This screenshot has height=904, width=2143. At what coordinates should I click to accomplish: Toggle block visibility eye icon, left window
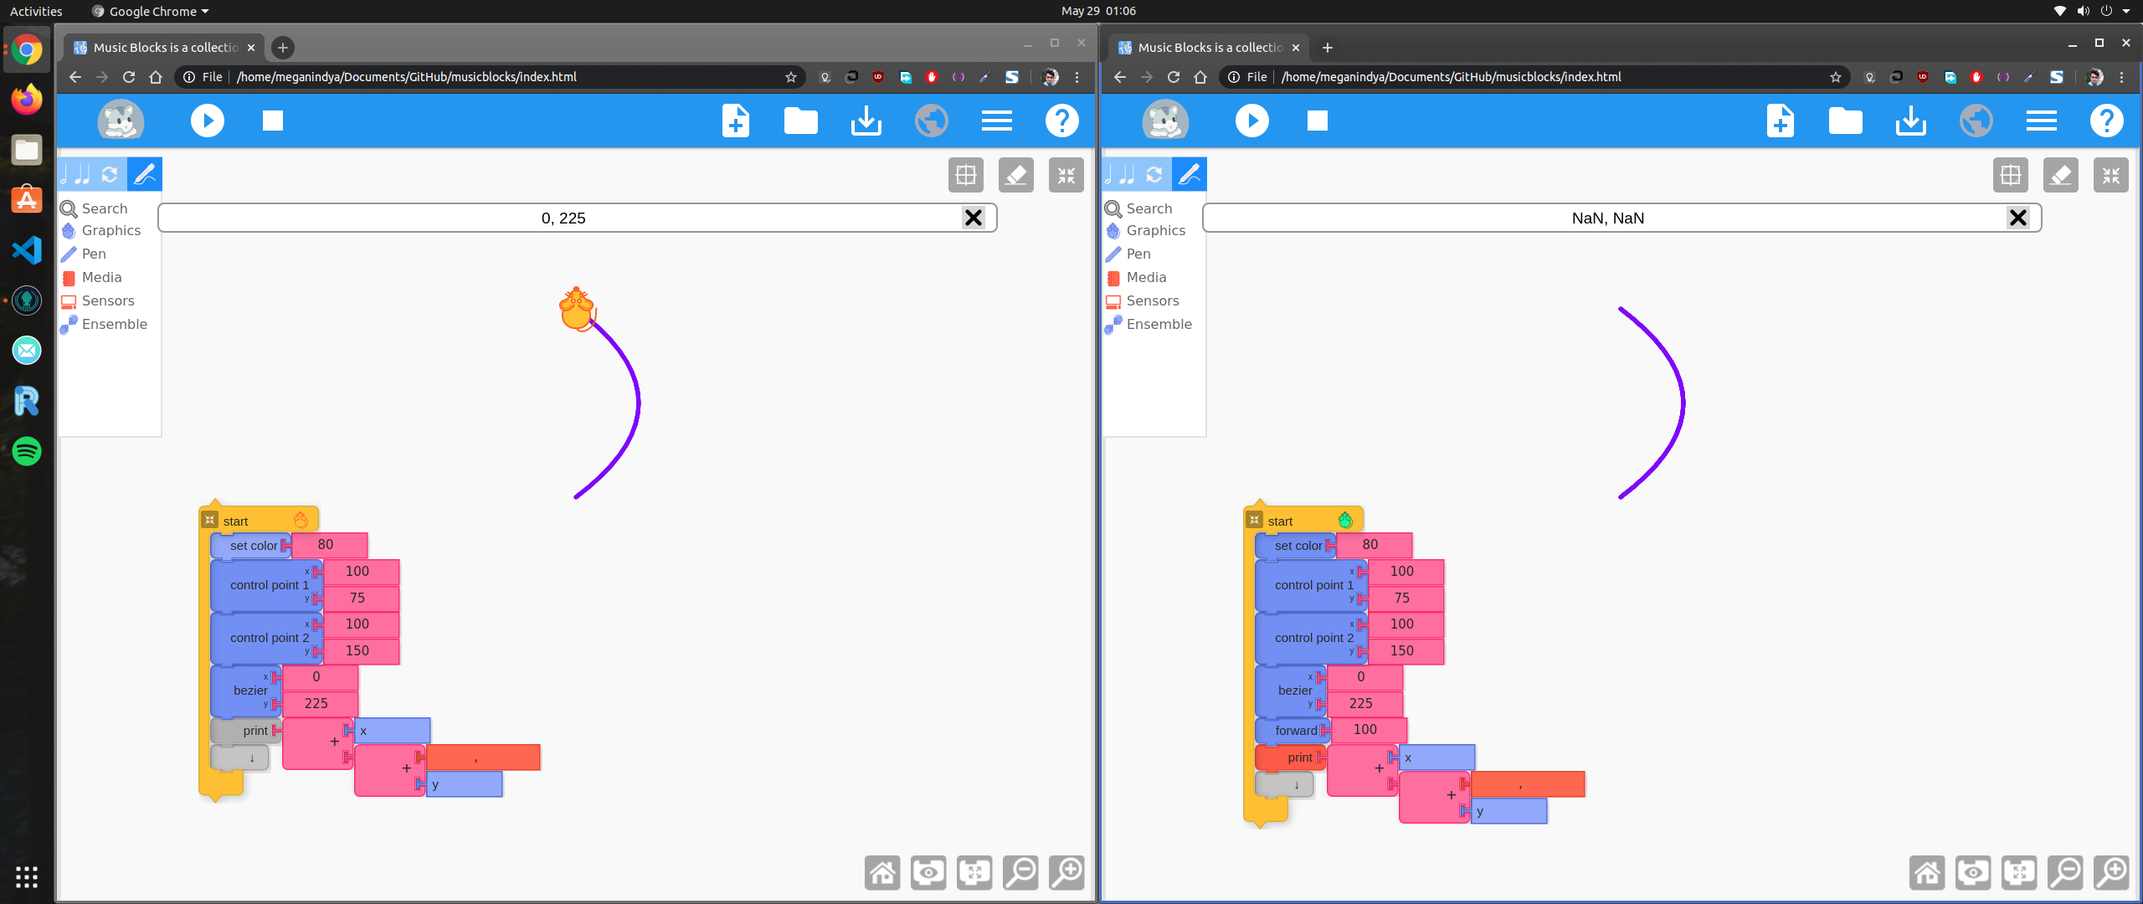(x=928, y=873)
